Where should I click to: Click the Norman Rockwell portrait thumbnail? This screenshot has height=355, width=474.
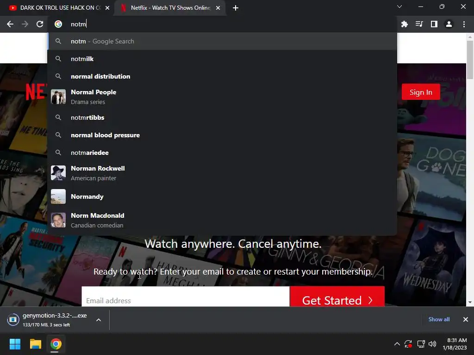coord(58,173)
